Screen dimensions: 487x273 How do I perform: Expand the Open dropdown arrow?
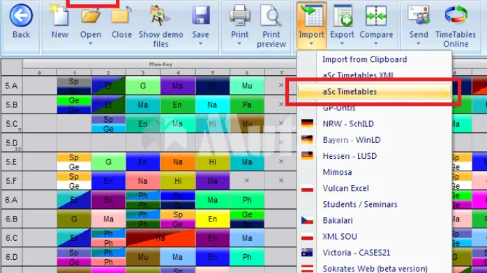click(91, 44)
